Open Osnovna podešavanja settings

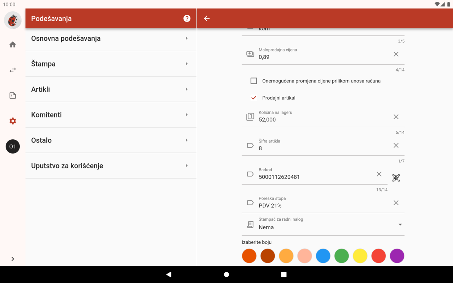pos(111,38)
